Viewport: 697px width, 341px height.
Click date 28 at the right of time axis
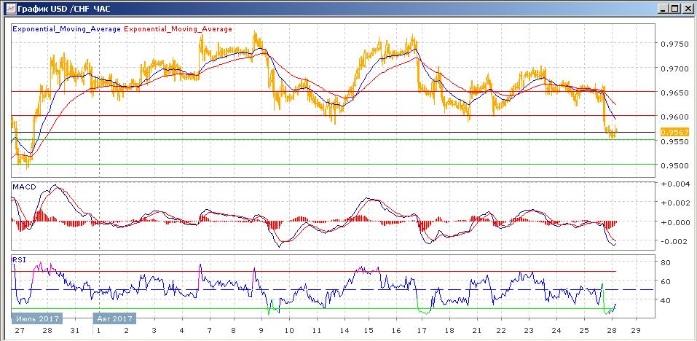[x=610, y=330]
